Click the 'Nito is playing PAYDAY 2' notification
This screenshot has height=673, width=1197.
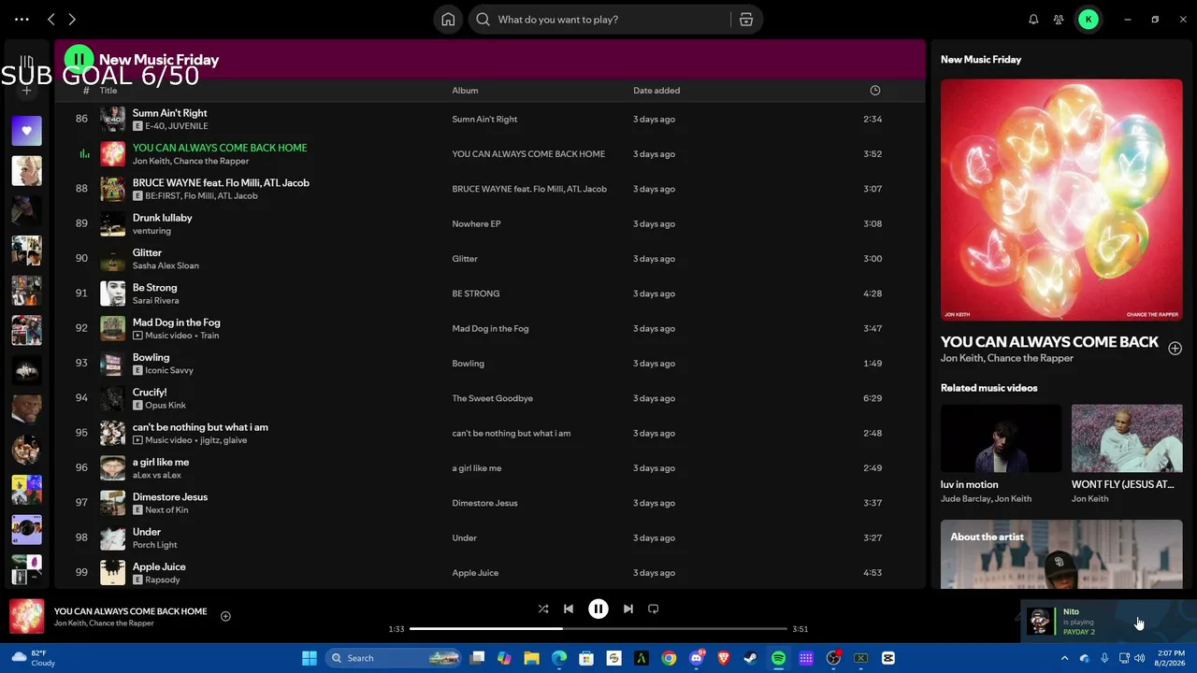pos(1107,622)
